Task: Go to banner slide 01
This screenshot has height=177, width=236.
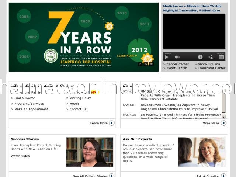Action: (x=140, y=64)
